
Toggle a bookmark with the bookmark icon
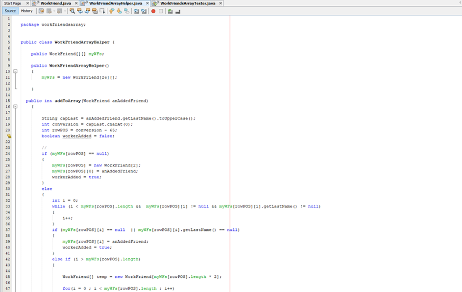click(126, 11)
